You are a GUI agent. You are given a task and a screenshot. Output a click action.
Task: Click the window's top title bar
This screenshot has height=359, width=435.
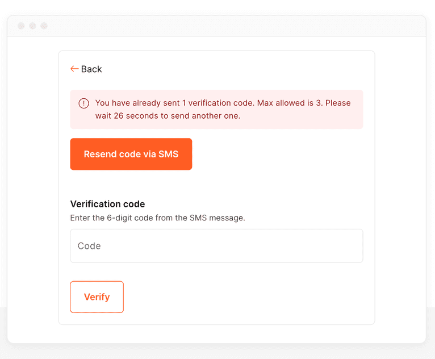(227, 26)
